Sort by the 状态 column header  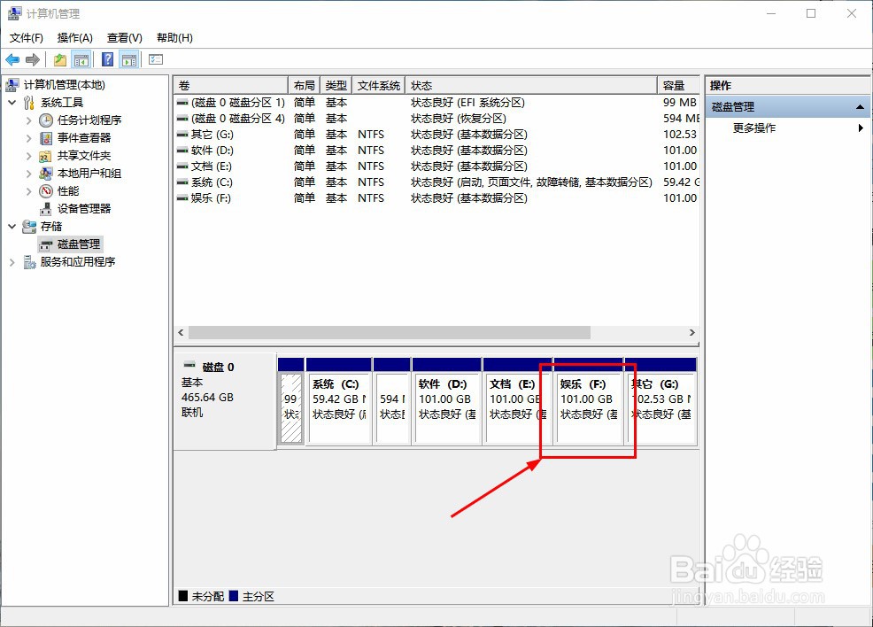coord(531,86)
